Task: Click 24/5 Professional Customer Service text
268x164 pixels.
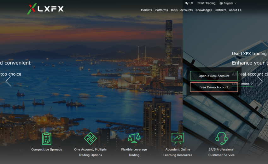Action: 221,152
